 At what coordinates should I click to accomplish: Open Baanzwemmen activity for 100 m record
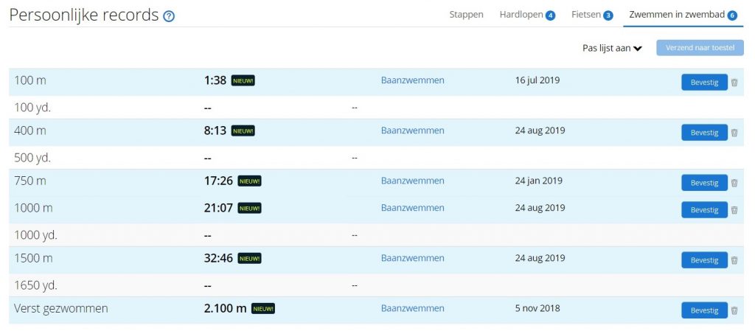point(413,80)
